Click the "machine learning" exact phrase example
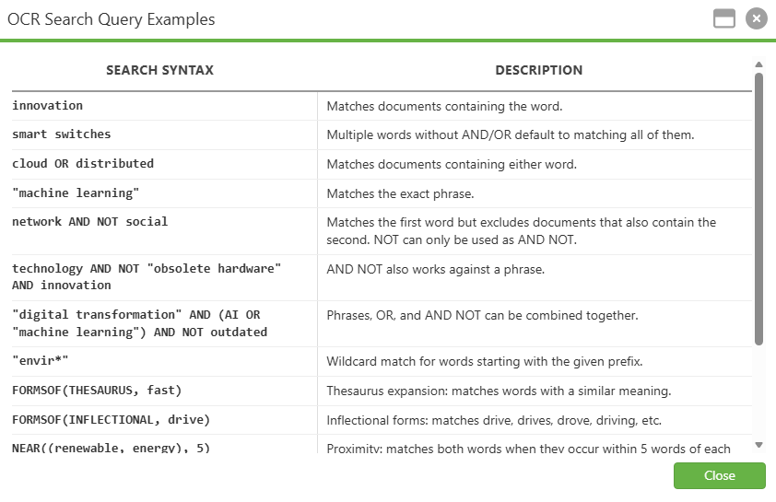 [76, 193]
